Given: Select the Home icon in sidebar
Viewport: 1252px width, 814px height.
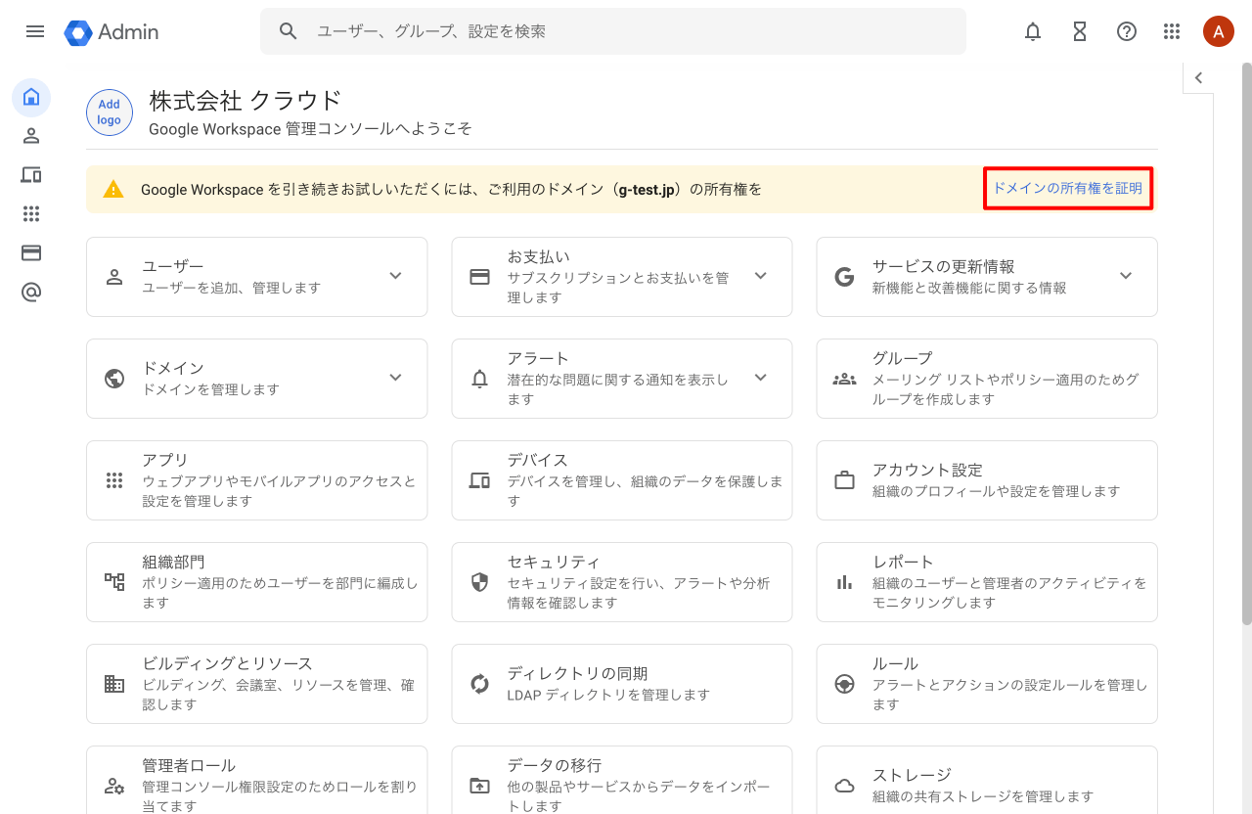Looking at the screenshot, I should click(x=31, y=97).
